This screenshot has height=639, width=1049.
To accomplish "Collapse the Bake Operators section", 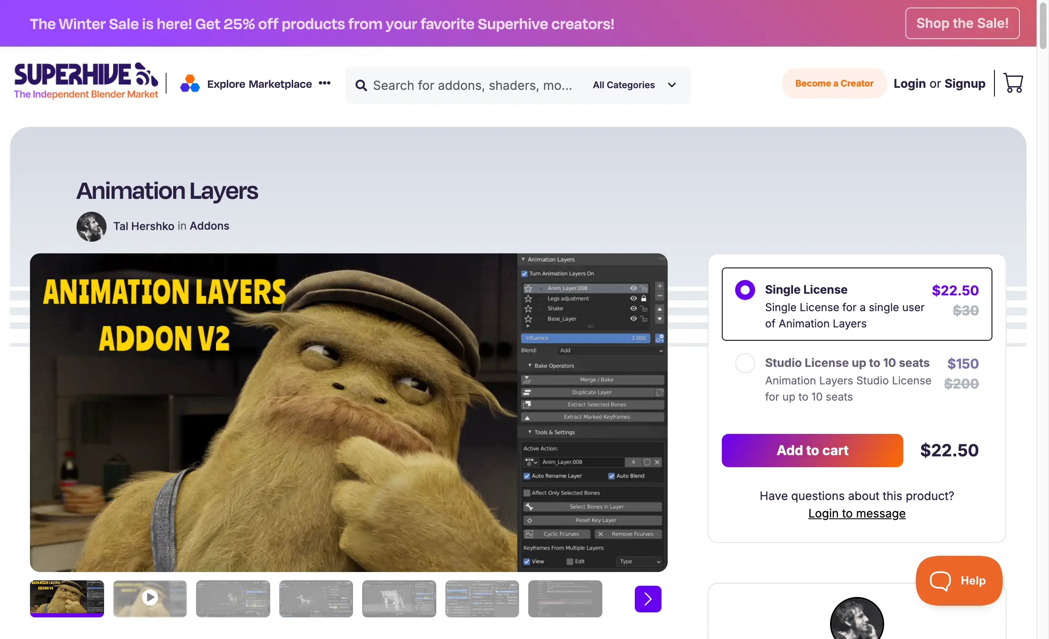I will pos(530,365).
